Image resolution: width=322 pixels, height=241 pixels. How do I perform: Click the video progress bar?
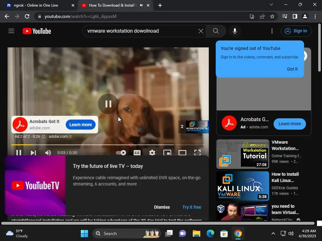tap(108, 145)
